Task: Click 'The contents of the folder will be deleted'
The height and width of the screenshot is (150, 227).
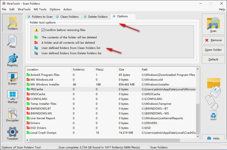Action: [x=69, y=37]
